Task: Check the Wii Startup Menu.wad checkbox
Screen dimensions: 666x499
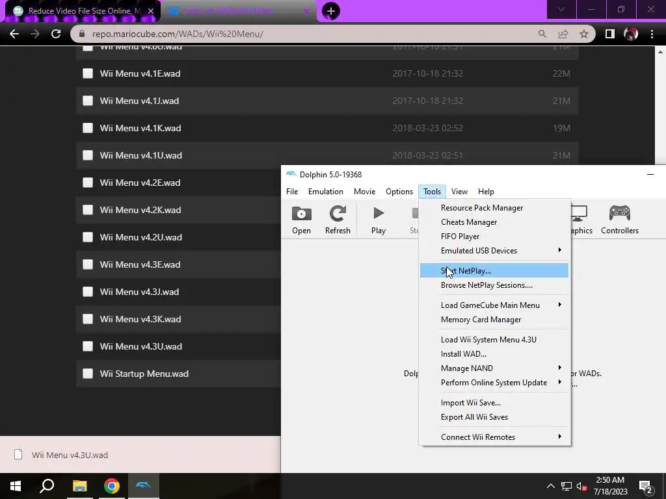Action: [88, 374]
